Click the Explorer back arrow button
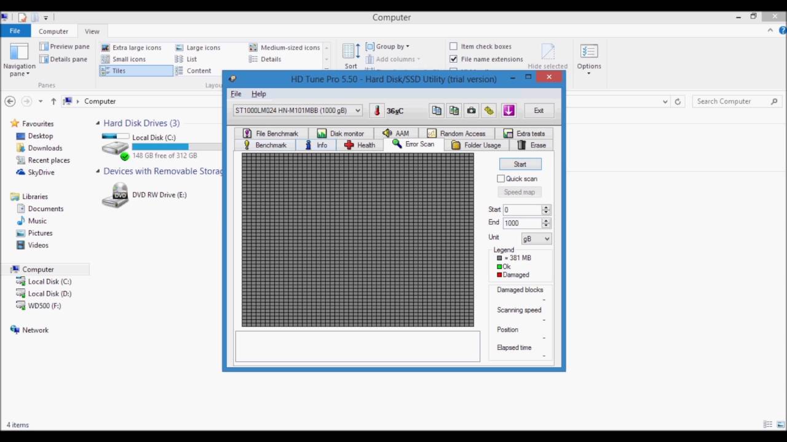The image size is (787, 442). click(x=10, y=101)
